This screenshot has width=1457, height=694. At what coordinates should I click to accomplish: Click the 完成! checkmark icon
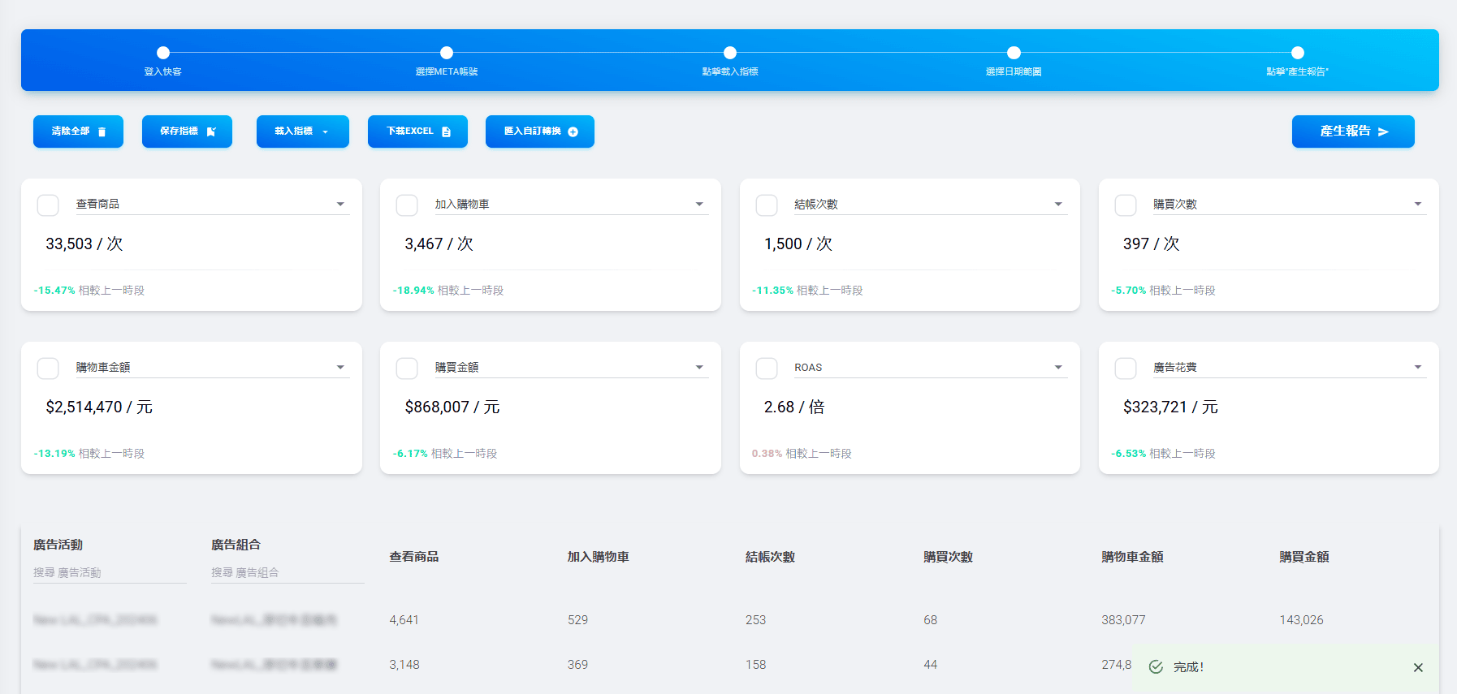pos(1156,667)
